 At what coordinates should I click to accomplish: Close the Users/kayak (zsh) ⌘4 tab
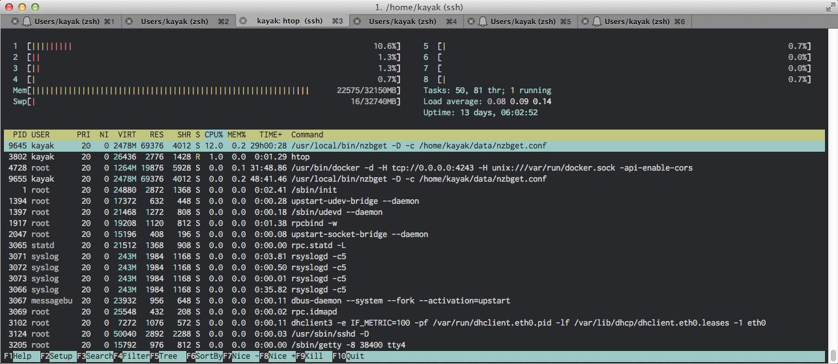[356, 21]
